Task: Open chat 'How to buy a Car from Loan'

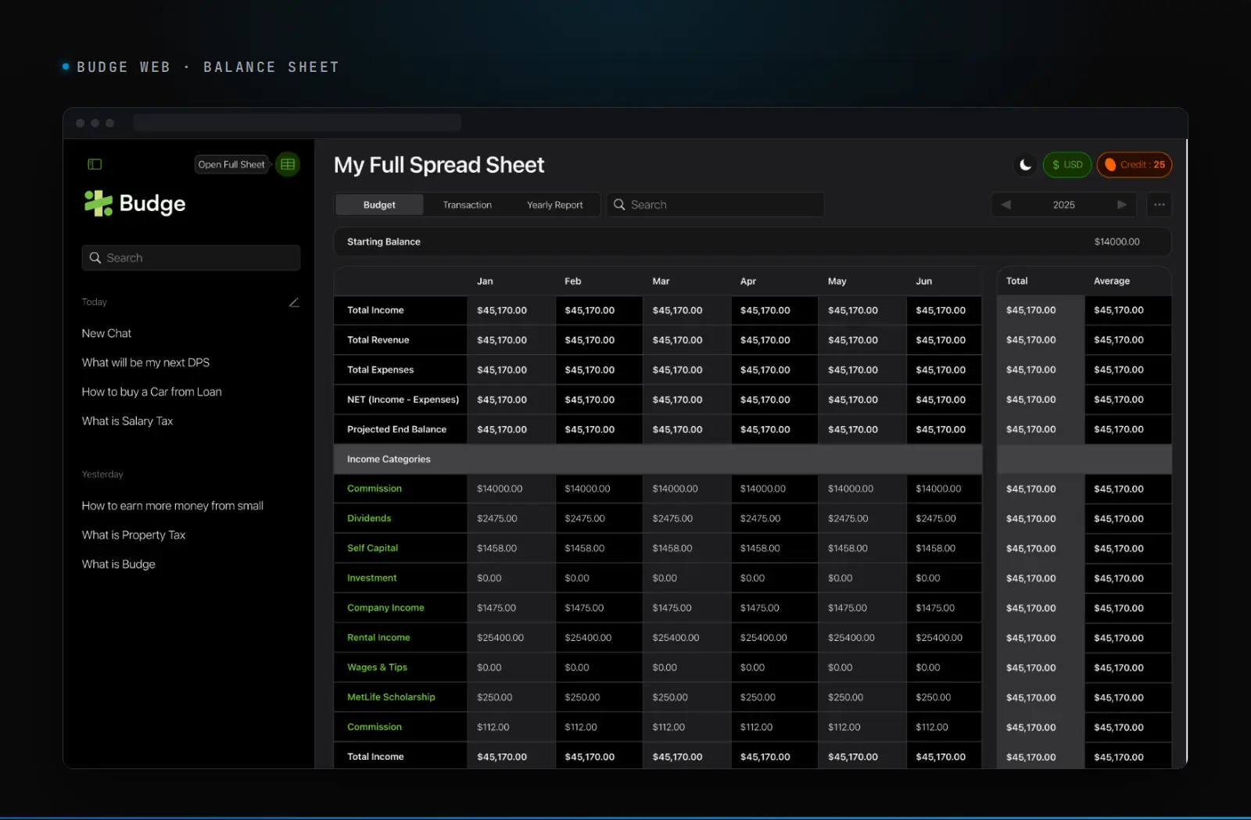Action: (x=152, y=392)
